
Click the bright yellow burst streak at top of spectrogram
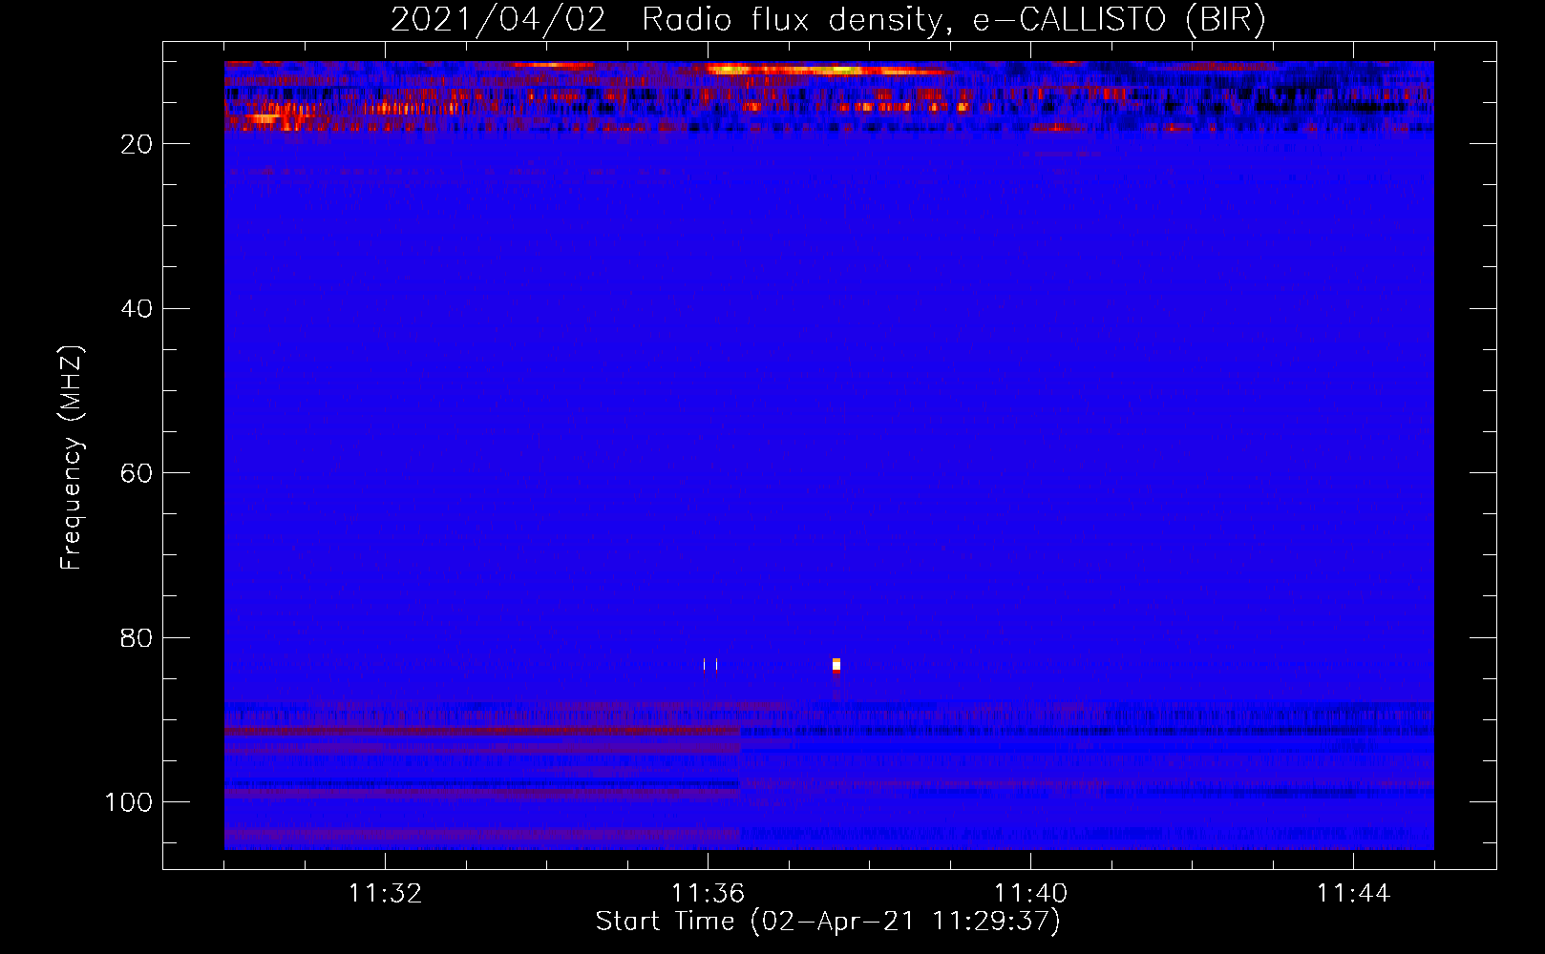tap(829, 70)
